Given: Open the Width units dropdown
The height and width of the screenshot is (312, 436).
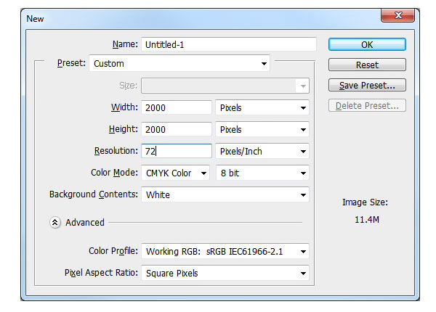Looking at the screenshot, I should pos(262,107).
